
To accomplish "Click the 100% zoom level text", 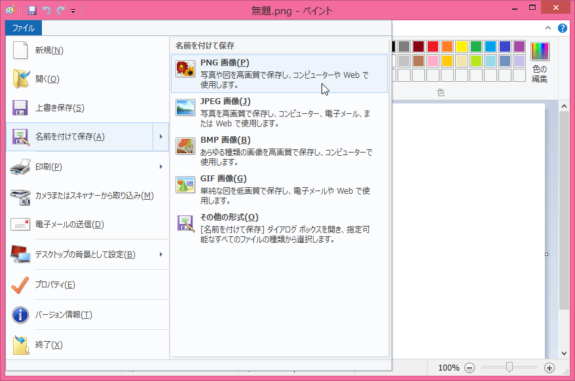I will [x=449, y=368].
